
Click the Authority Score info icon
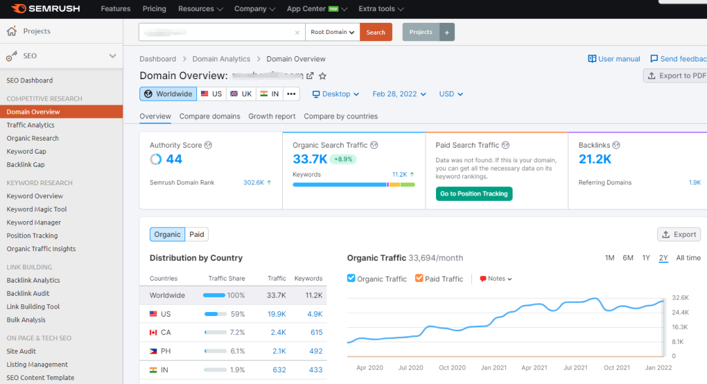[x=208, y=145]
